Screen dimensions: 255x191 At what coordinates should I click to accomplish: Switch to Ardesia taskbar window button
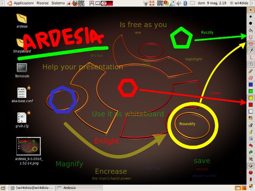coord(79,188)
